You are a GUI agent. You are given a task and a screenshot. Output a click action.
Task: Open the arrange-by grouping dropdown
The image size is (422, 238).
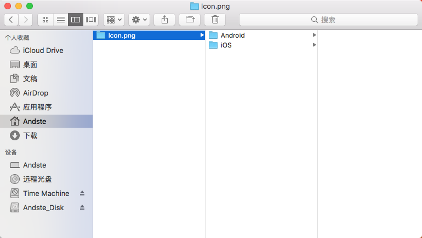pos(114,20)
